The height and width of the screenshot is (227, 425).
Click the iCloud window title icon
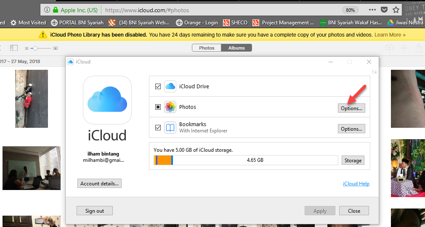tap(70, 62)
